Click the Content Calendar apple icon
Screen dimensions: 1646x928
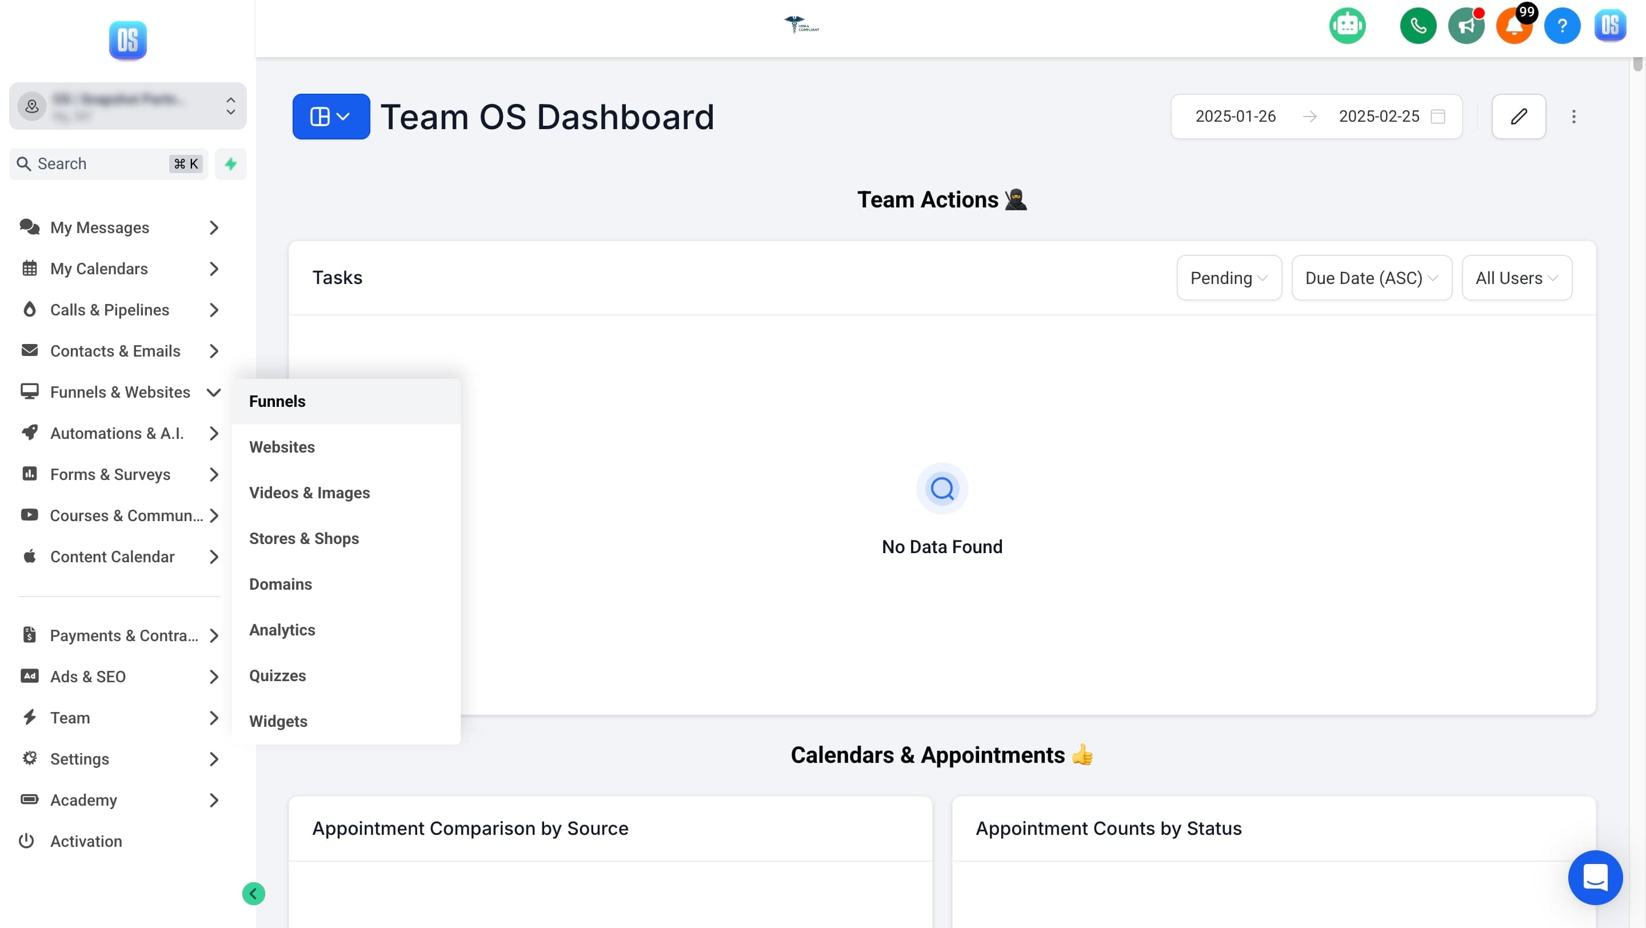[x=29, y=555]
